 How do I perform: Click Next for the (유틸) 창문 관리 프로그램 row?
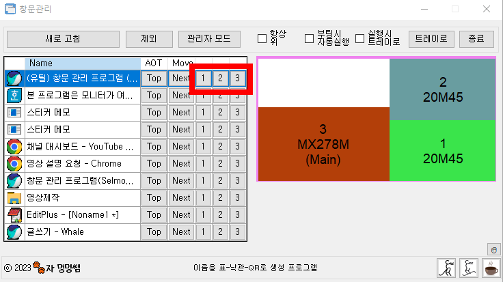[181, 79]
